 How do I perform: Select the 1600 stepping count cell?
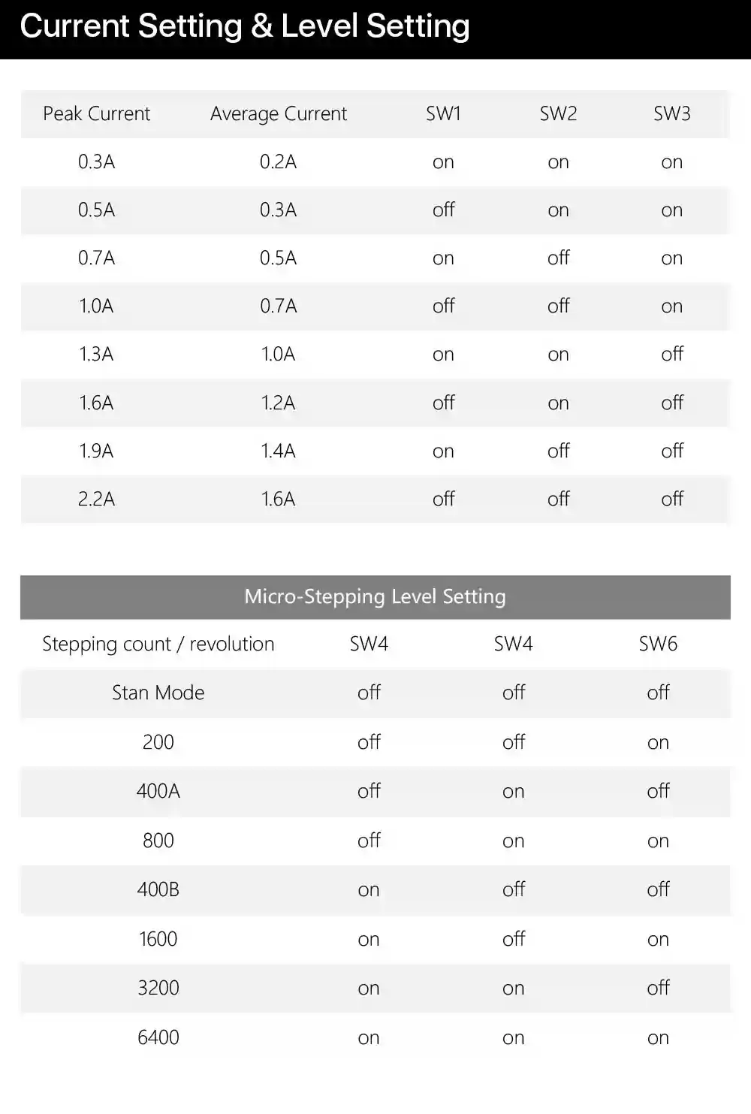click(158, 939)
